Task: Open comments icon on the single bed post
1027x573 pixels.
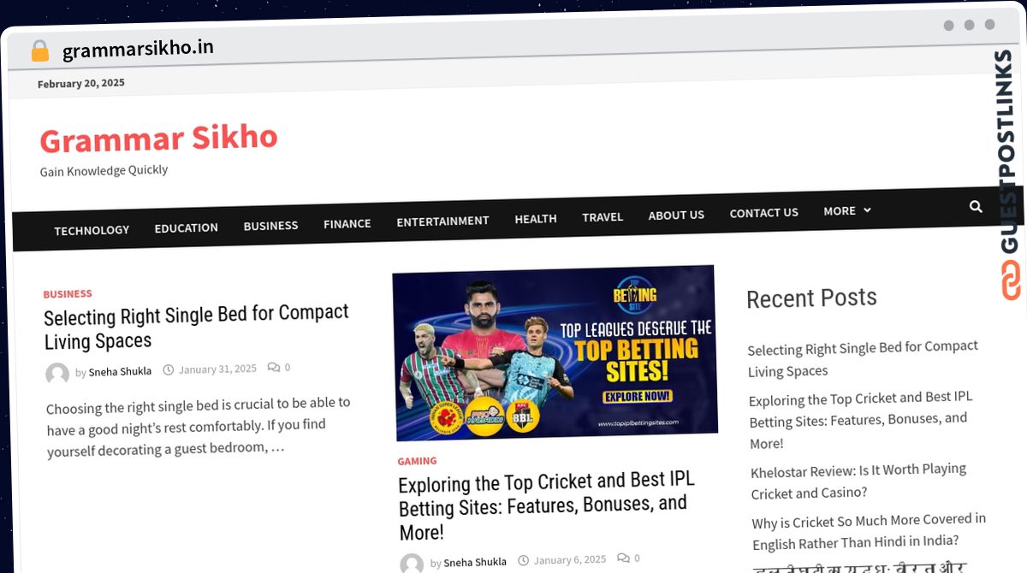Action: pyautogui.click(x=274, y=367)
